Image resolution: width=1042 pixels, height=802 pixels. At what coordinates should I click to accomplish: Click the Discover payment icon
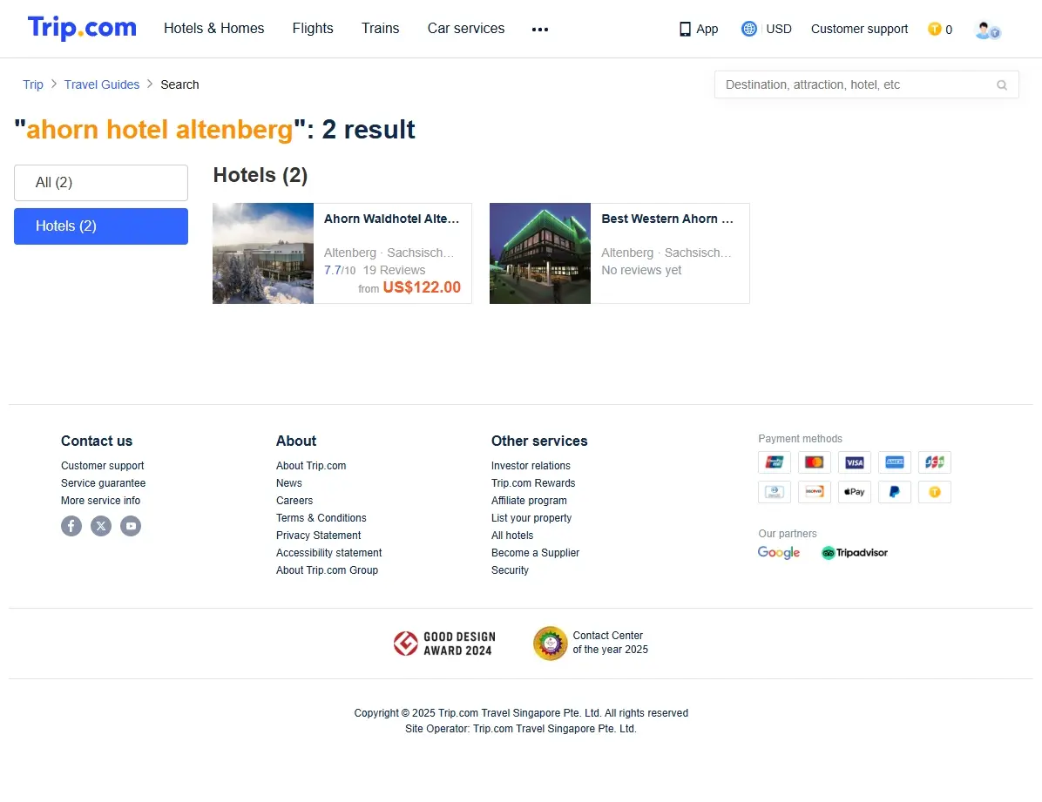coord(815,492)
